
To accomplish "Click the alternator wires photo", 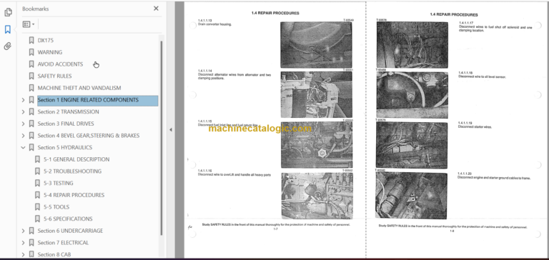I will (x=317, y=95).
